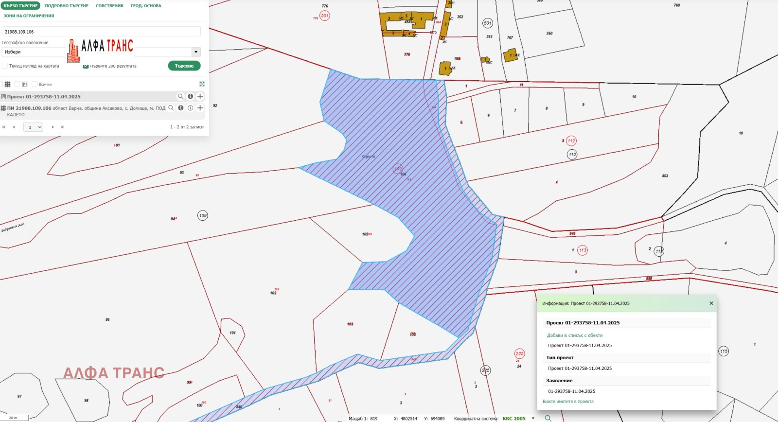Screen dimensions: 778x422
Task: Enable 'Текущ изглед на картата' checkbox
Action: coord(5,66)
